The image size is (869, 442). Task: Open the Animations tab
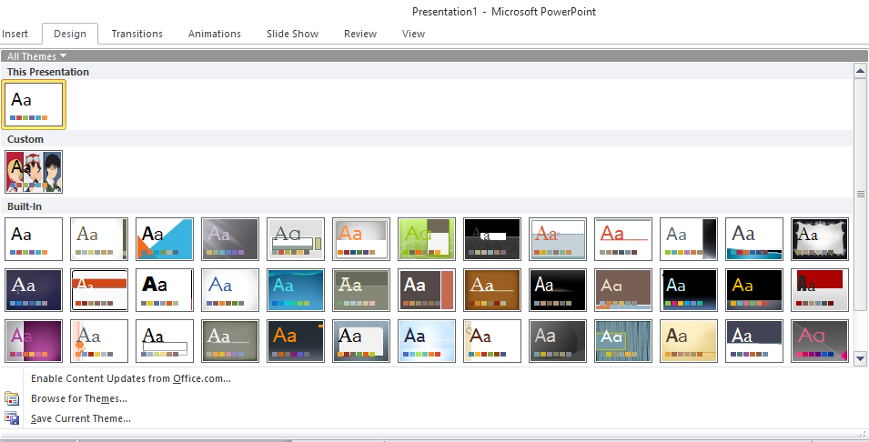215,34
